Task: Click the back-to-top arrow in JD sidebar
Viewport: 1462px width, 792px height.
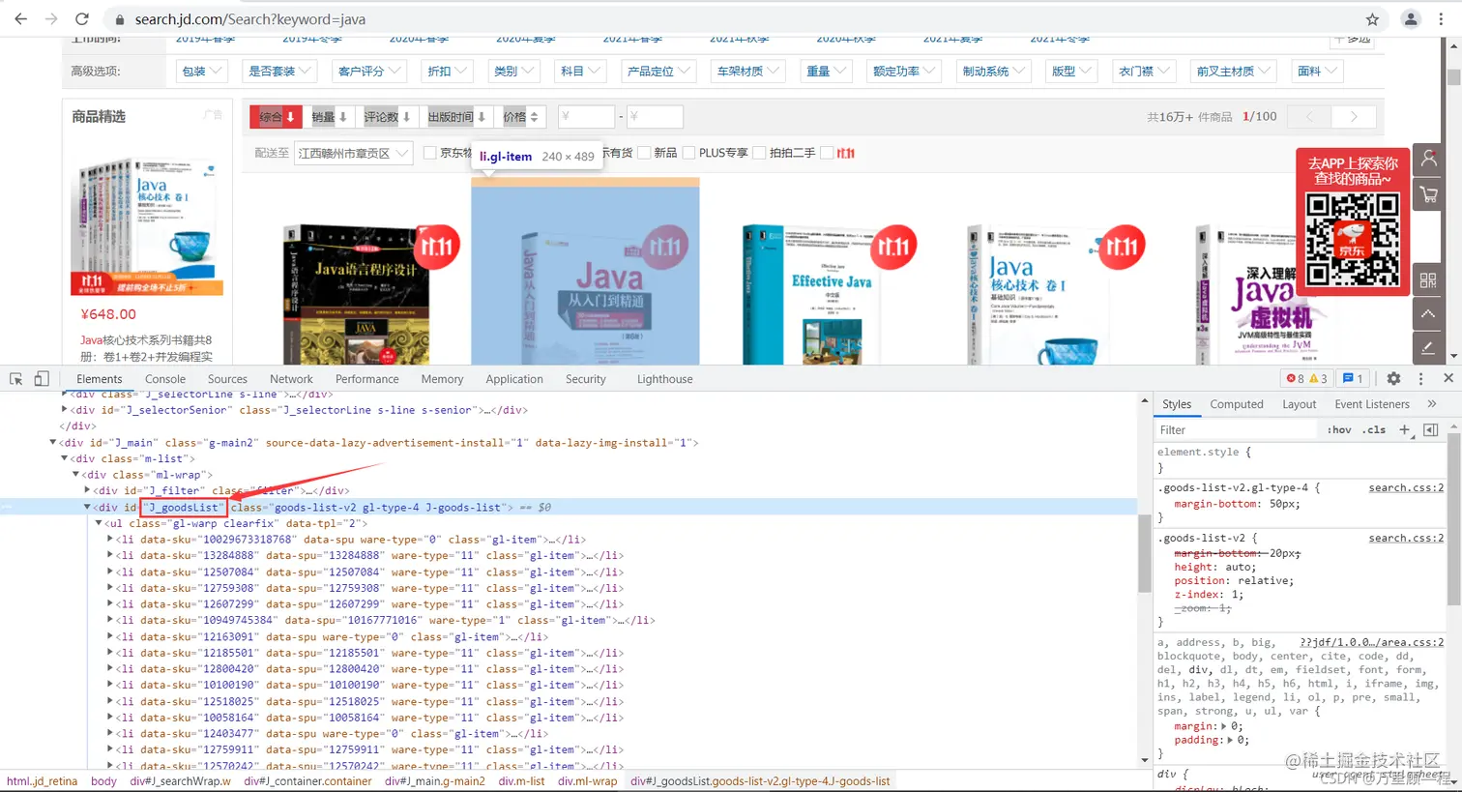Action: click(1428, 314)
